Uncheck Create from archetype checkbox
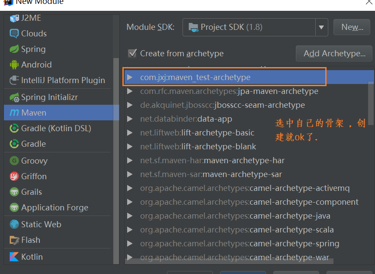 132,53
